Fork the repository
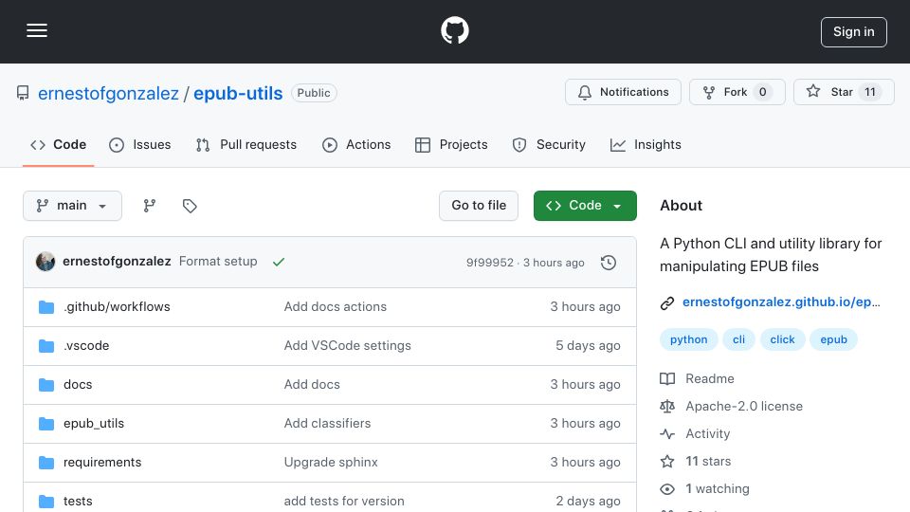The height and width of the screenshot is (512, 910). [x=737, y=92]
